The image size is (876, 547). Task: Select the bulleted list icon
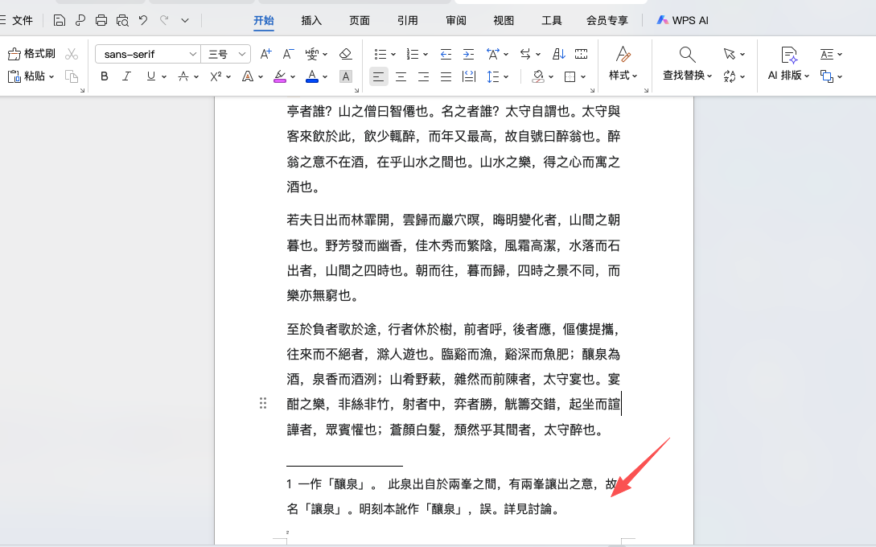point(380,53)
